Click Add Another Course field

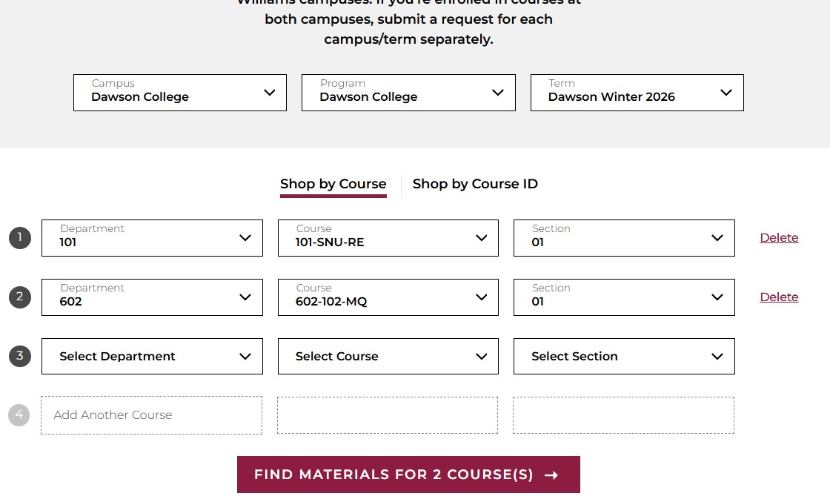151,415
